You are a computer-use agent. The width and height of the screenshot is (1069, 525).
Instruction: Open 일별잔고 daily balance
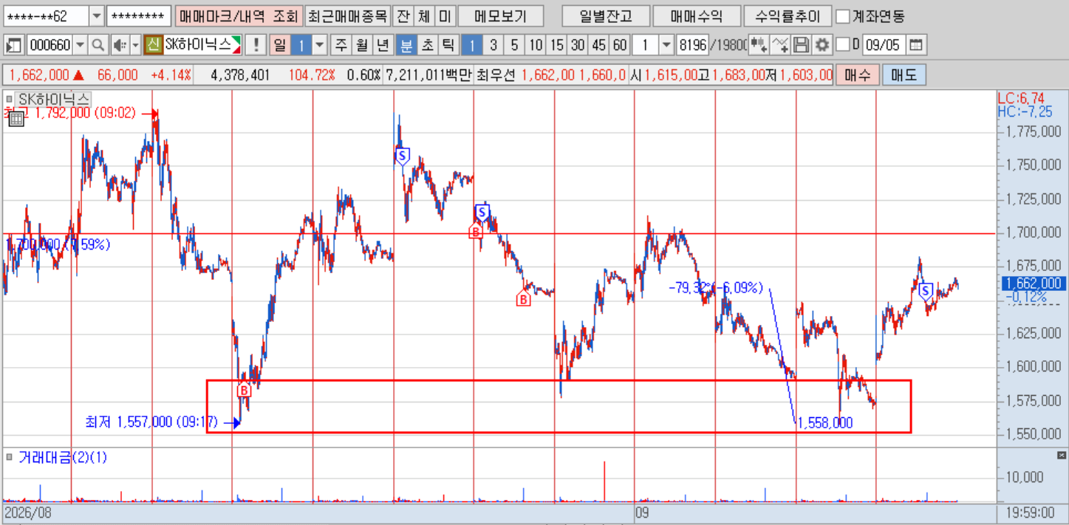coord(606,16)
